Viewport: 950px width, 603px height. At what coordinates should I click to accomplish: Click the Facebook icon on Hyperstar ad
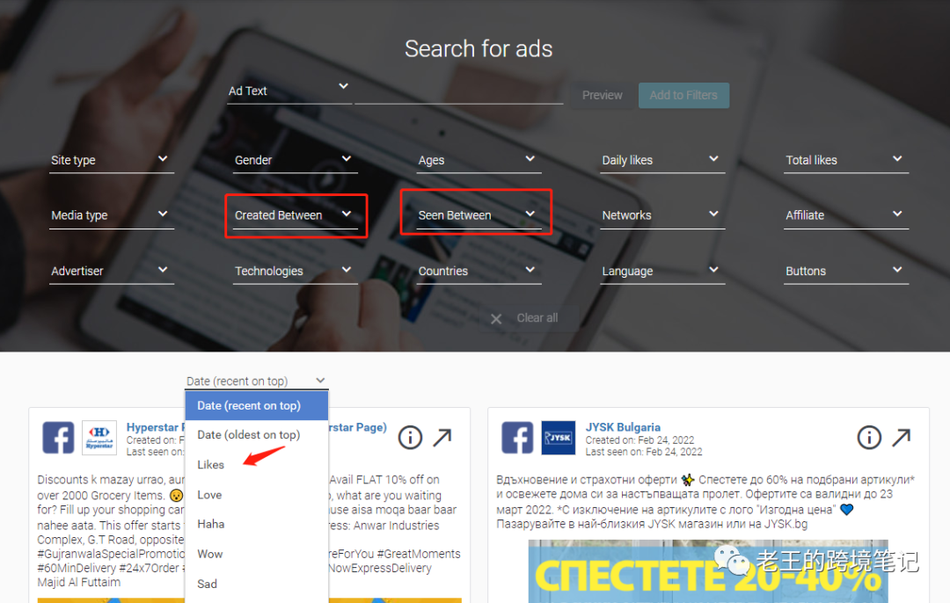tap(58, 437)
